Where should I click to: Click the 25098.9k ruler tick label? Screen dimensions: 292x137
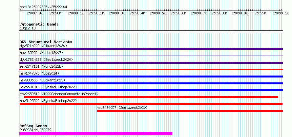240,13
